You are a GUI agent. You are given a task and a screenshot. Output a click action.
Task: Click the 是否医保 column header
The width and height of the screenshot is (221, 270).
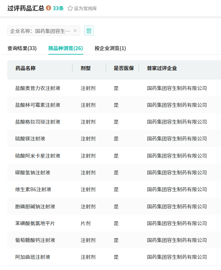tap(124, 68)
